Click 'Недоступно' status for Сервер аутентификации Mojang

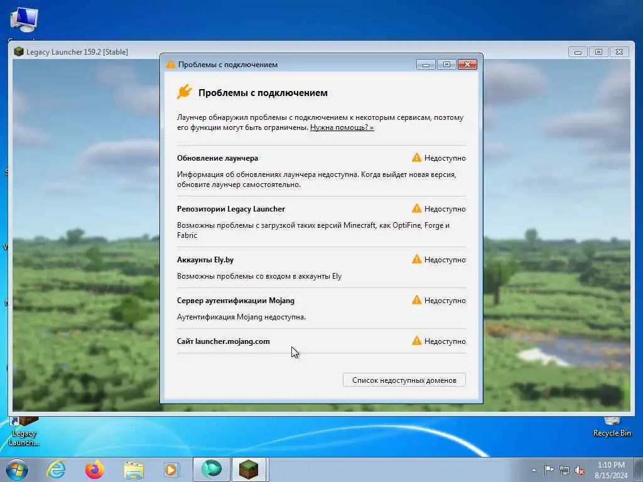tap(445, 301)
